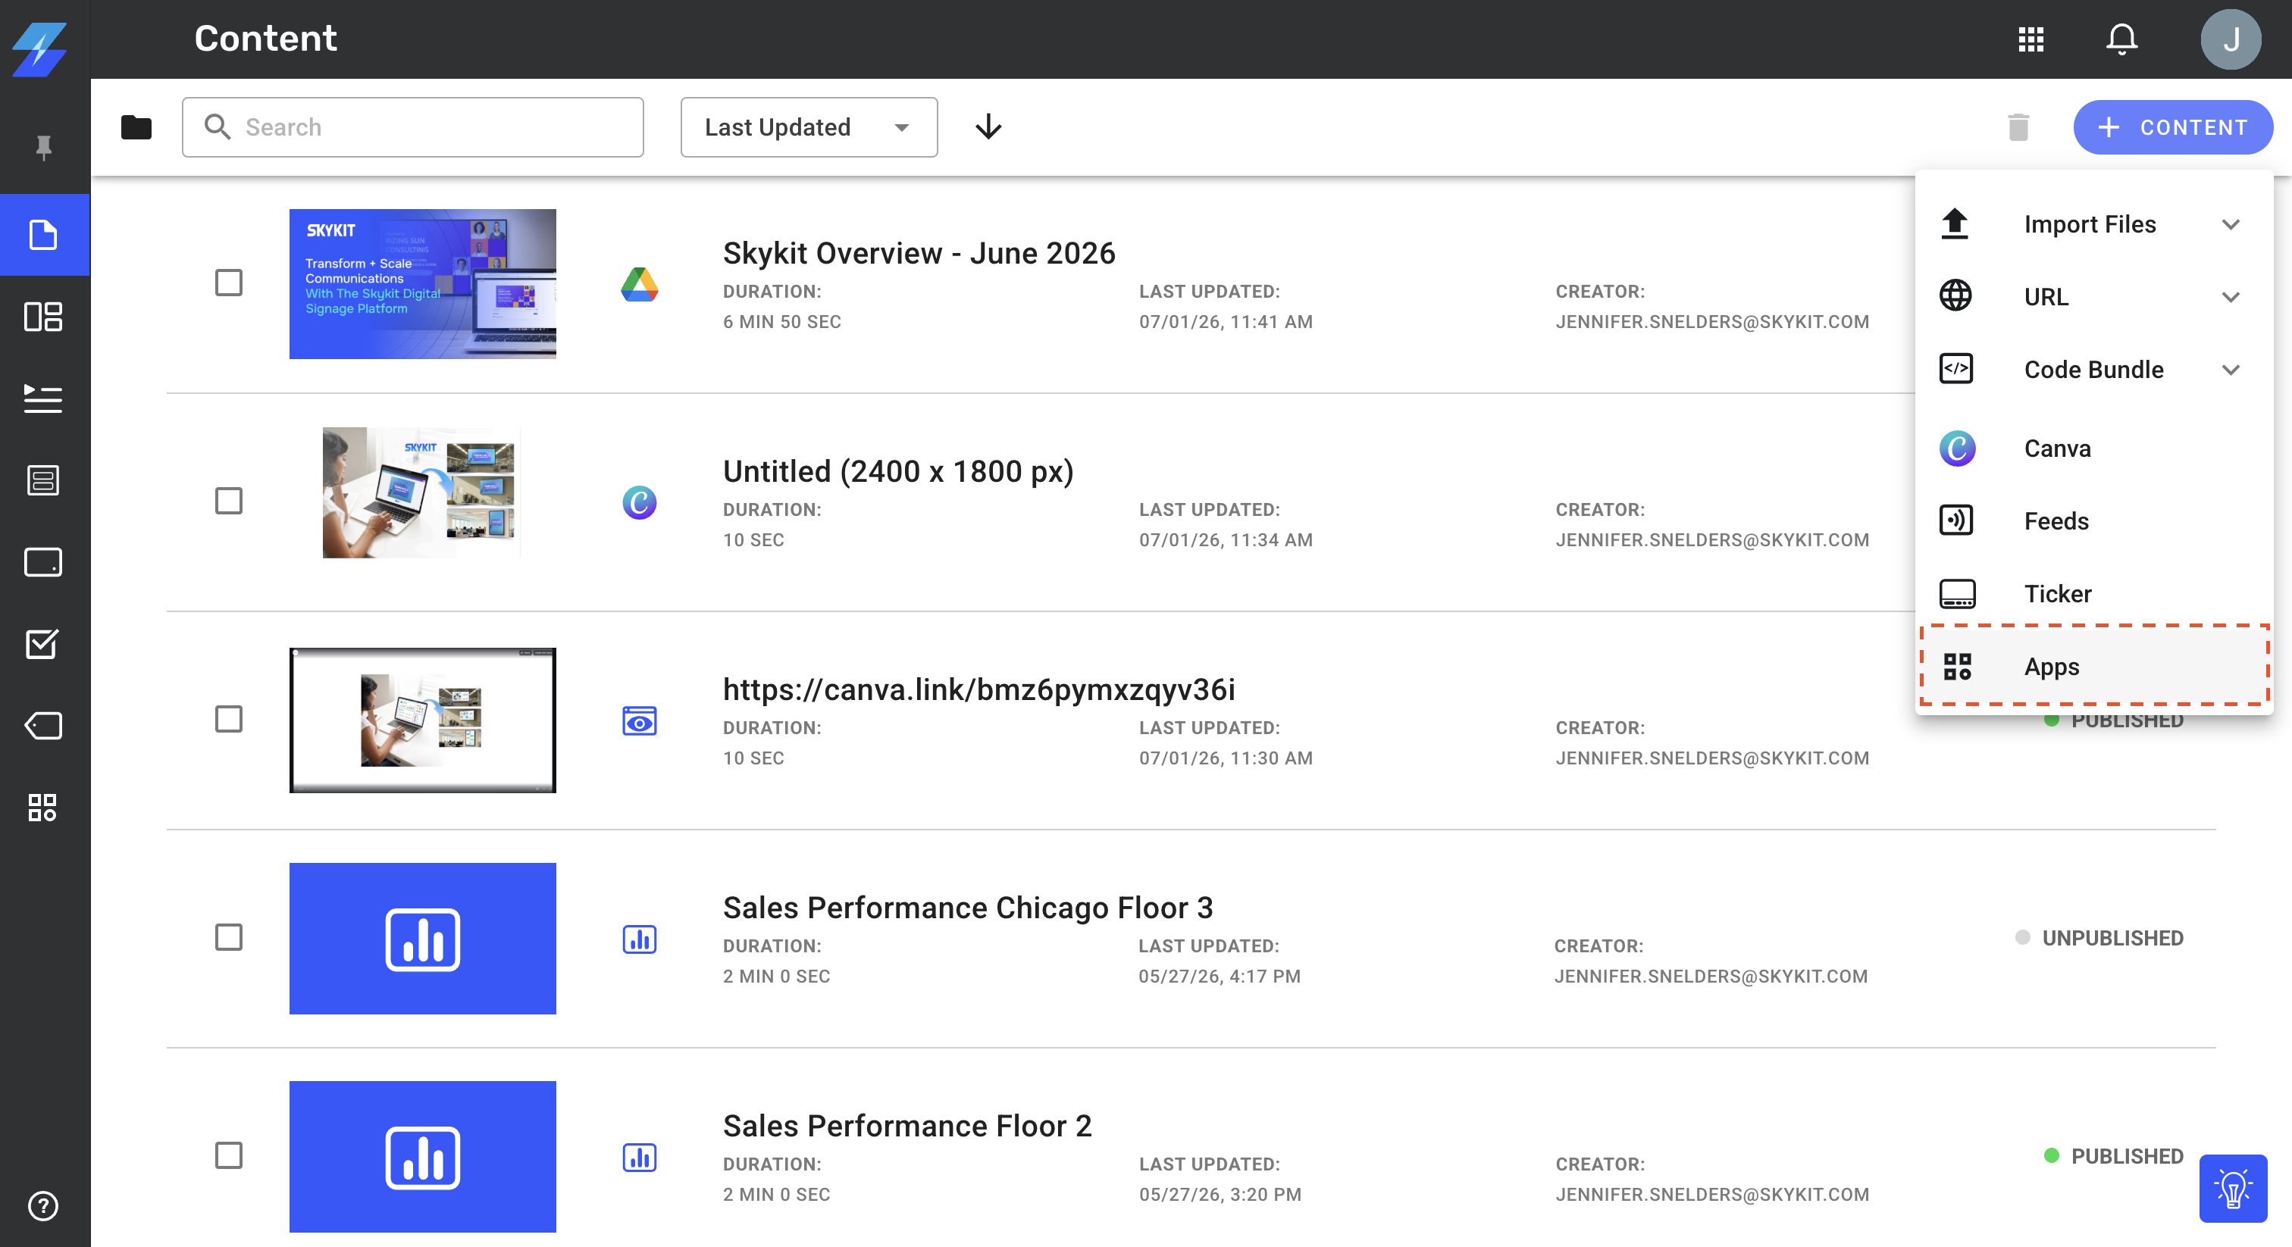Select Feeds in the content menu

(x=2093, y=521)
